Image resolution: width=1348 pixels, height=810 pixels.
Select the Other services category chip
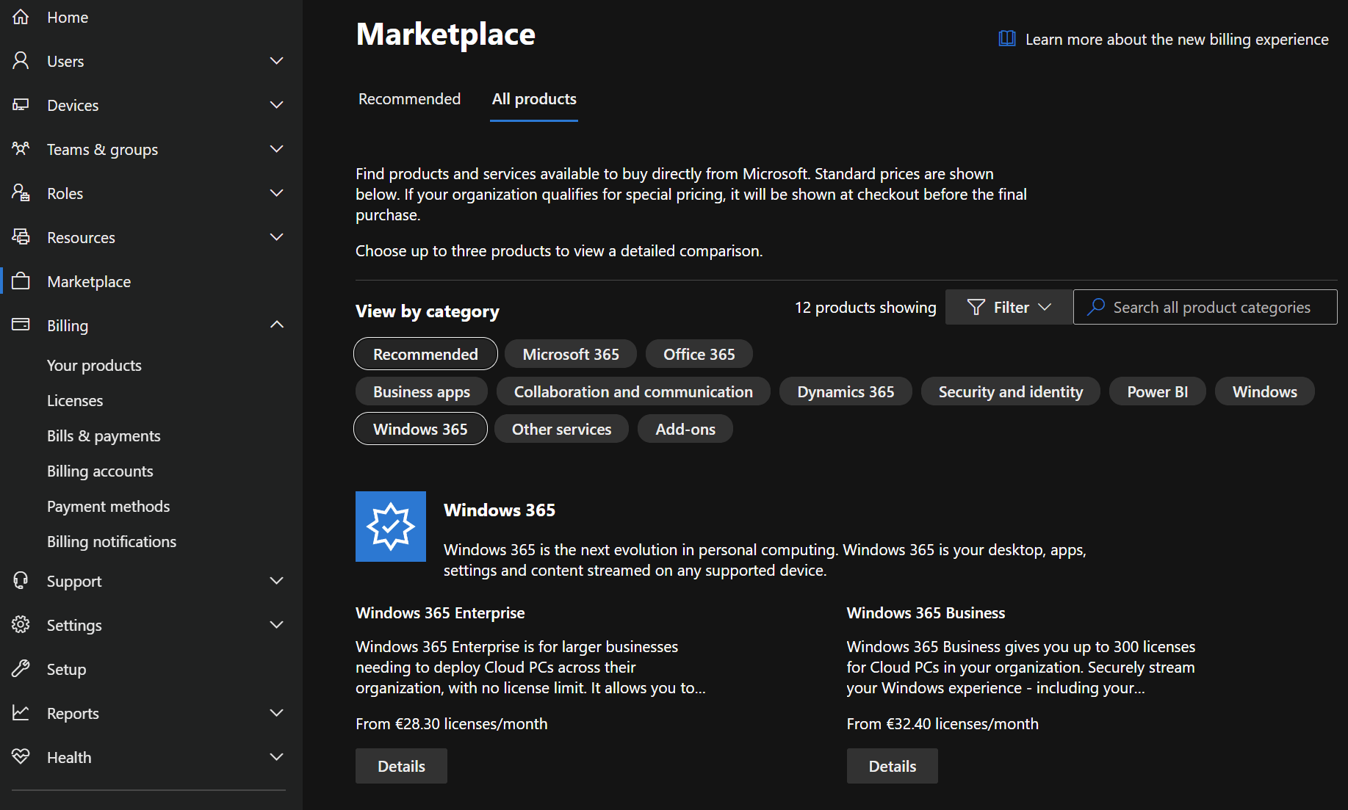pos(561,429)
